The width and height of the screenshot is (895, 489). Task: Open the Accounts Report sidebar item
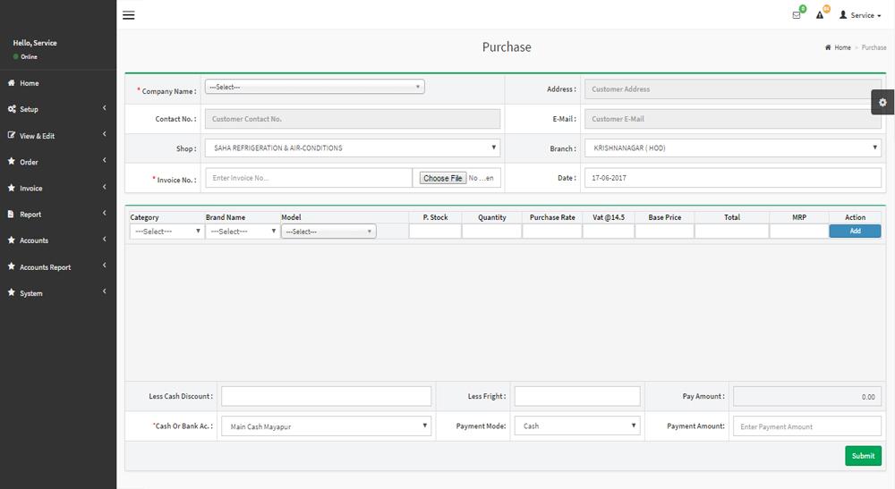[58, 266]
